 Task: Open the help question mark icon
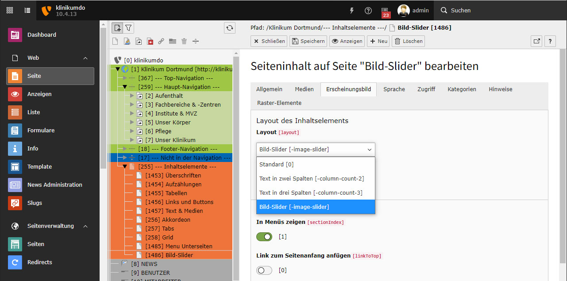368,11
